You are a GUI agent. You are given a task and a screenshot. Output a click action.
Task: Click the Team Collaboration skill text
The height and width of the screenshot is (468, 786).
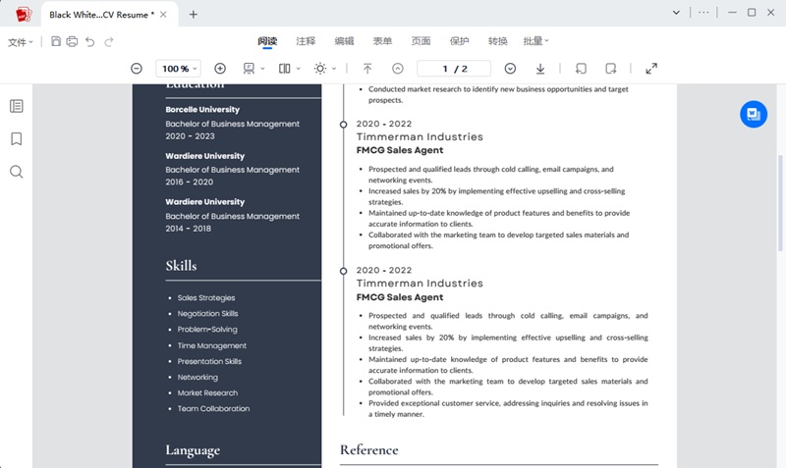pos(213,408)
